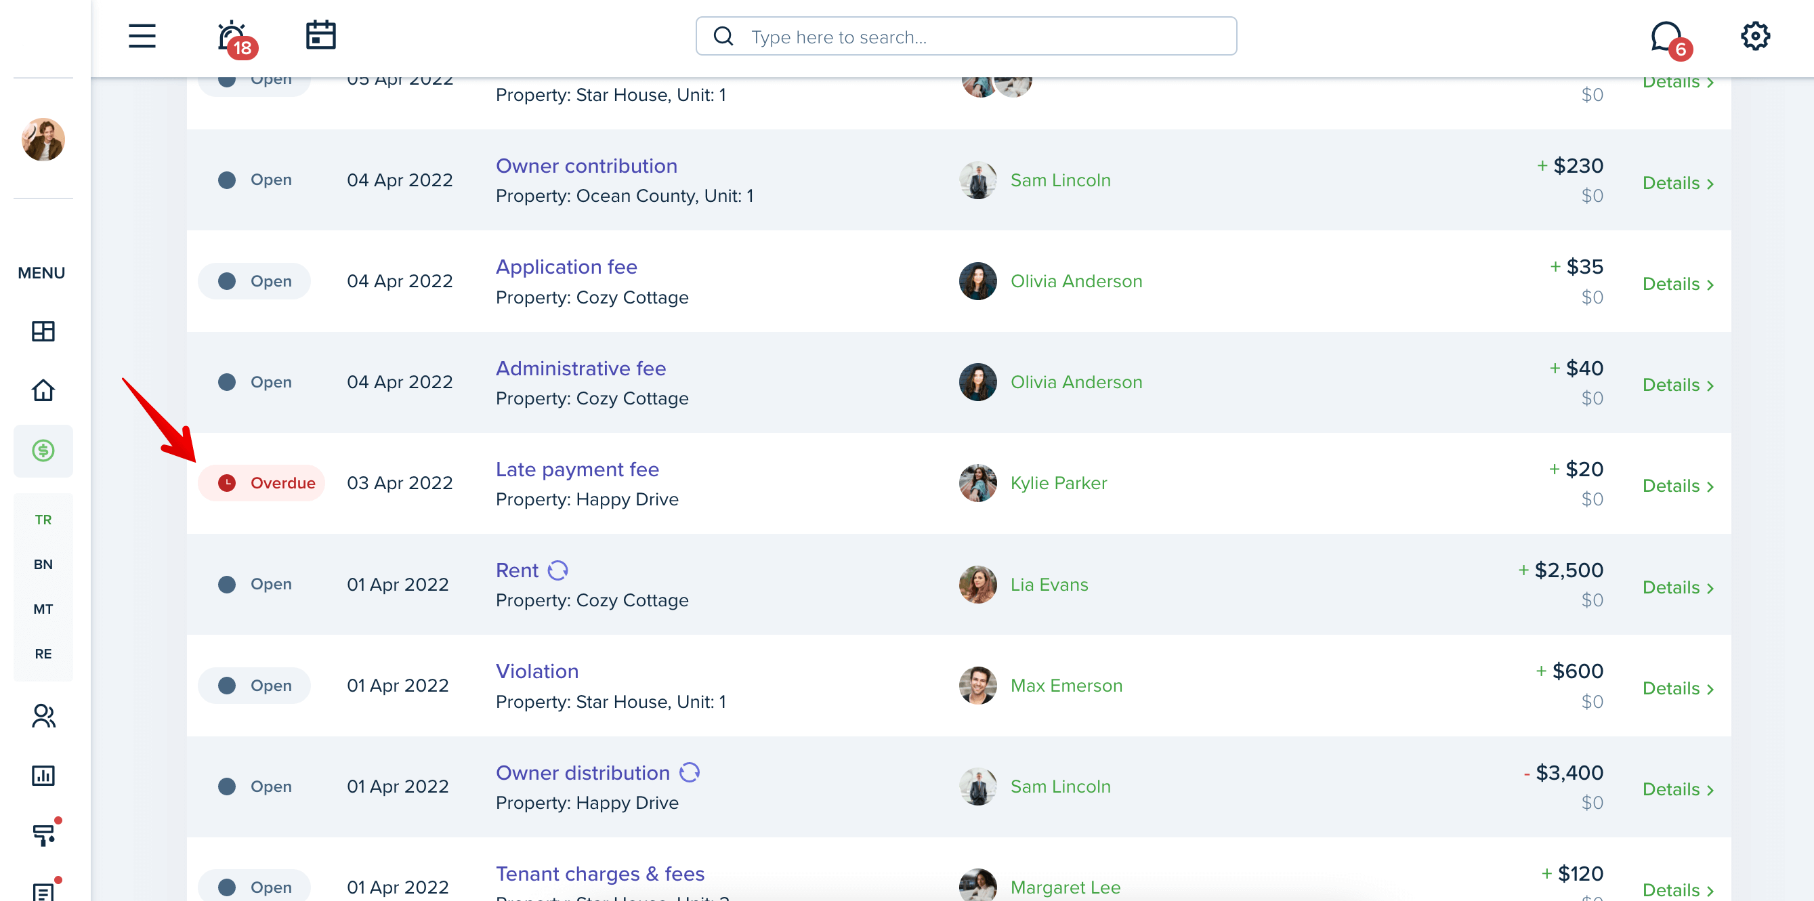Click recurring icon next to Rent

tap(557, 570)
